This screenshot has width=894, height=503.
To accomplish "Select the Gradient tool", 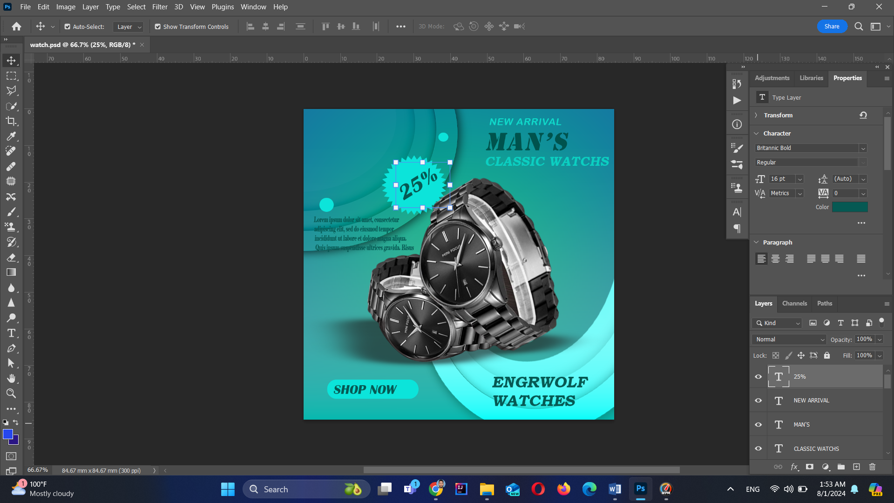I will point(11,272).
